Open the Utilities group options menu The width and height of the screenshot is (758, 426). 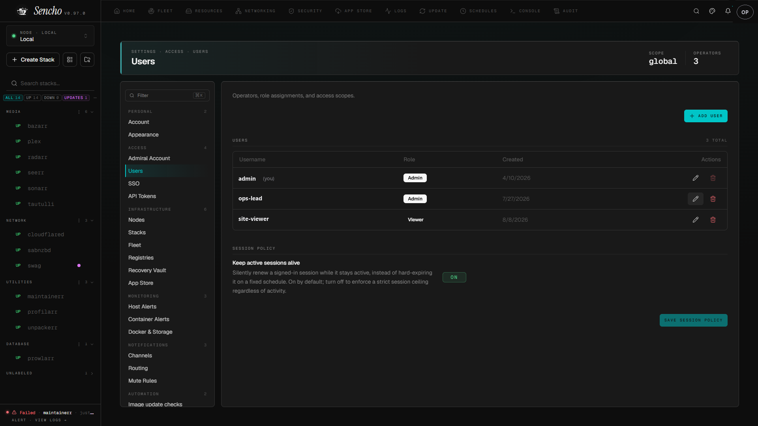tap(79, 282)
